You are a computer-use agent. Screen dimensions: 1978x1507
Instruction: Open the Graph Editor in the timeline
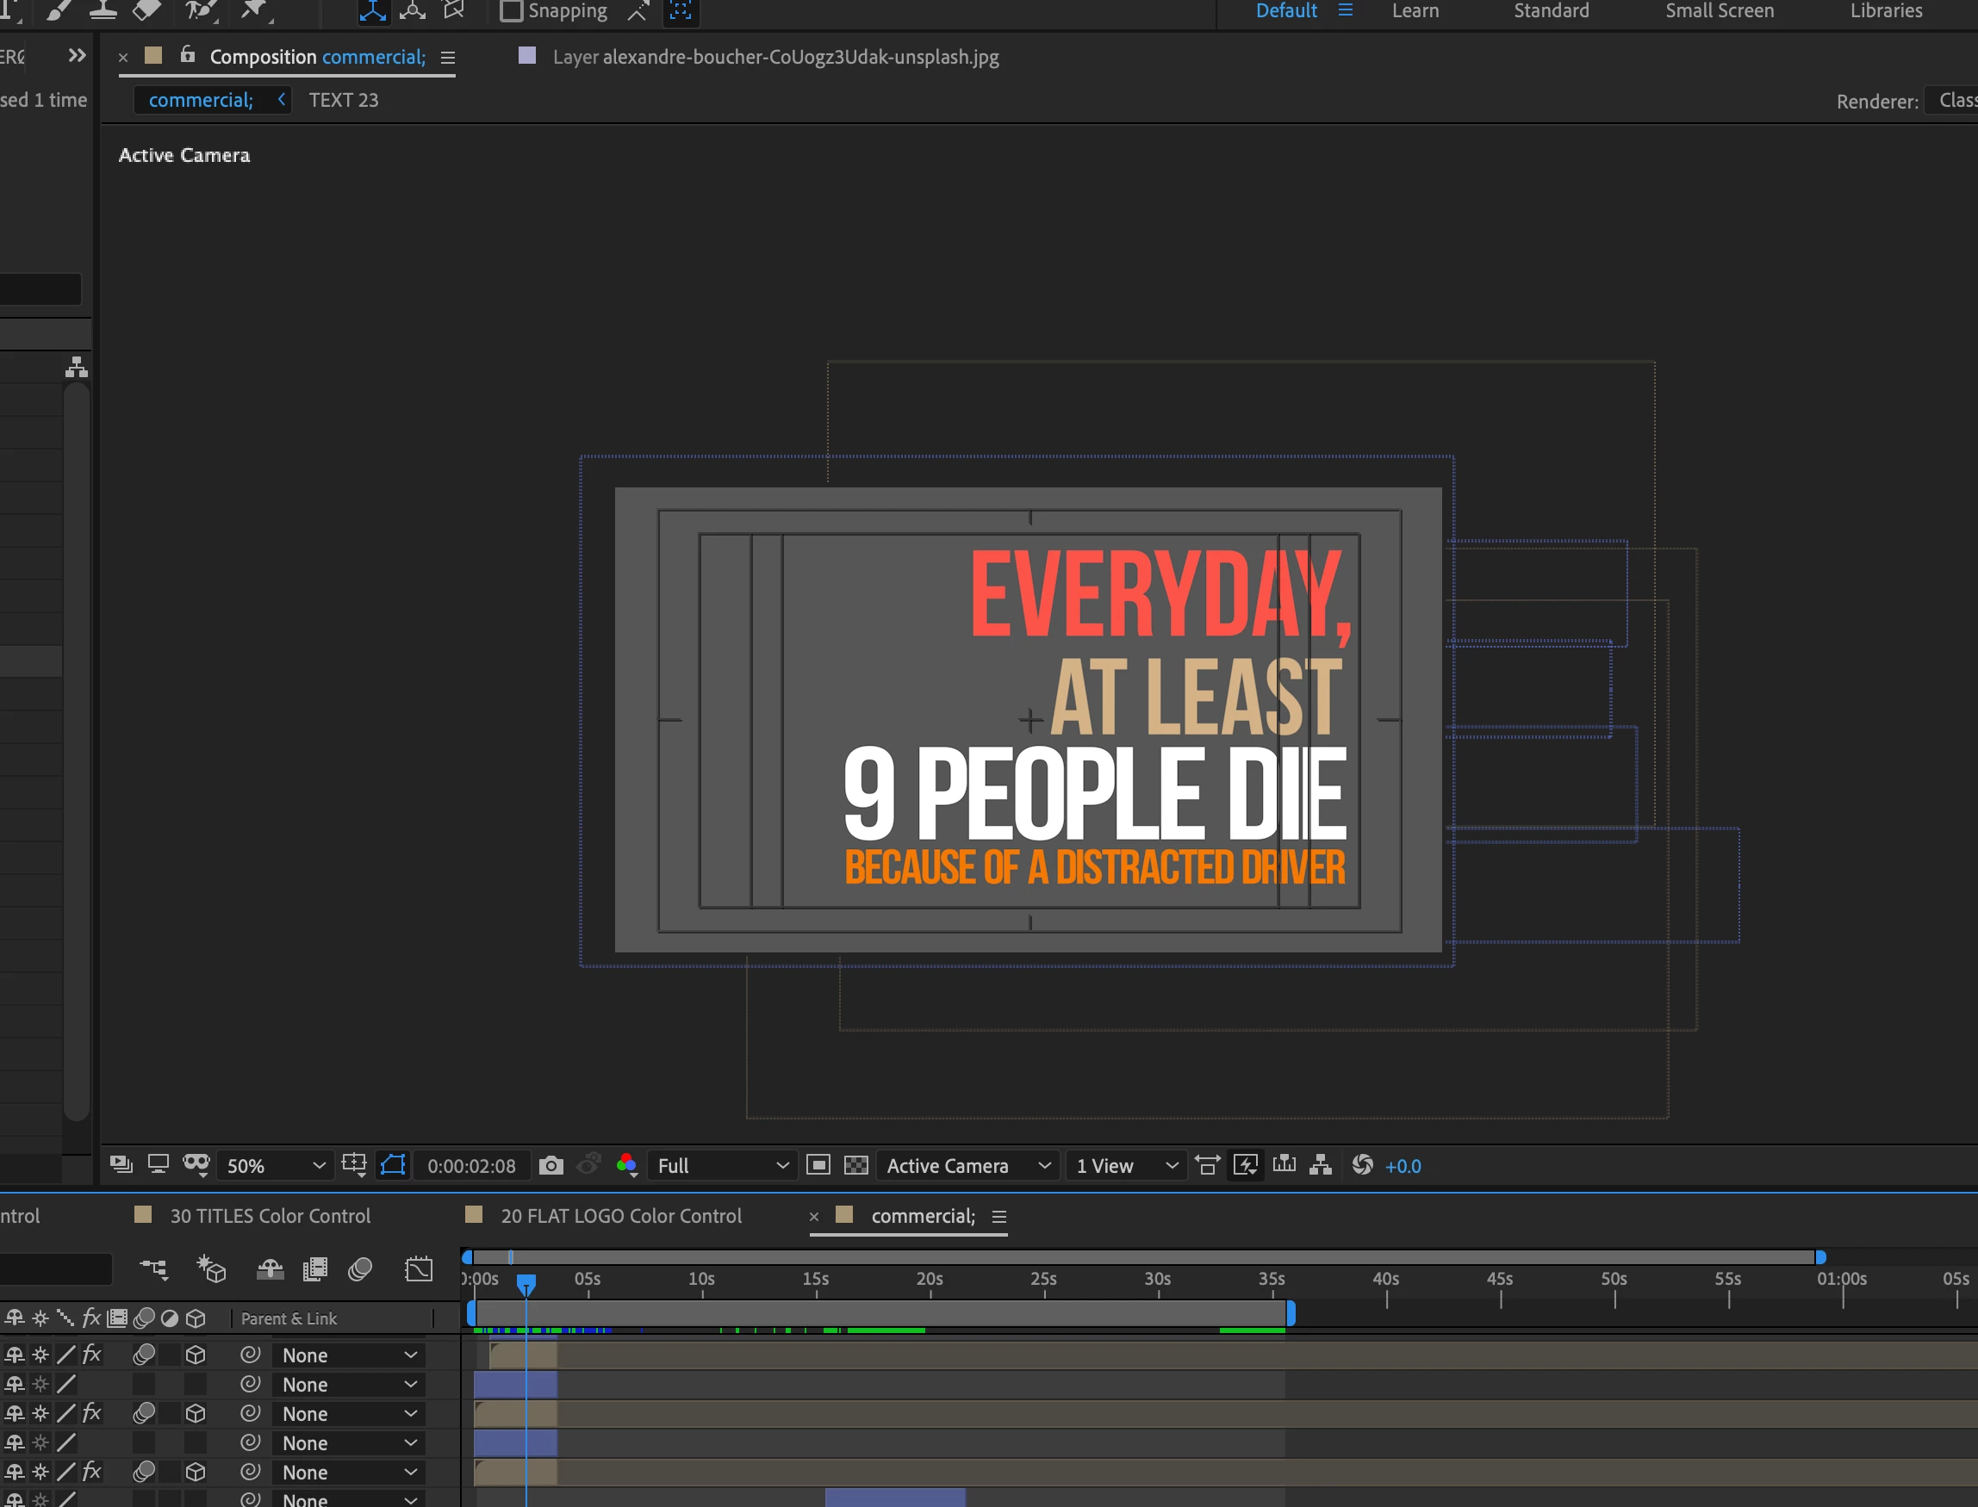(419, 1269)
